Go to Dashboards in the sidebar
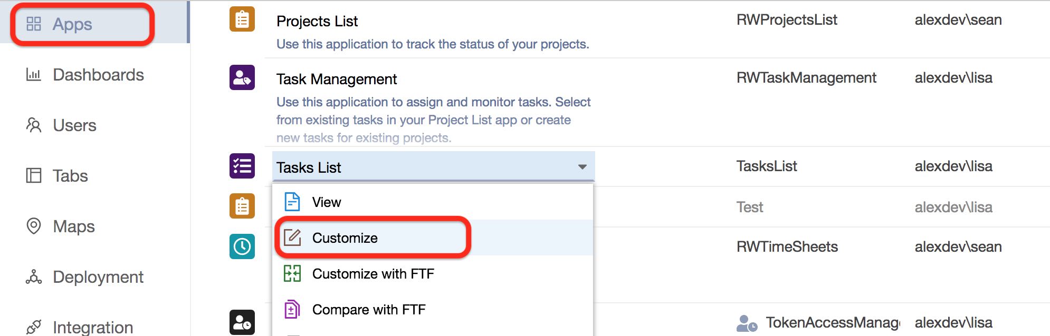 pos(98,75)
